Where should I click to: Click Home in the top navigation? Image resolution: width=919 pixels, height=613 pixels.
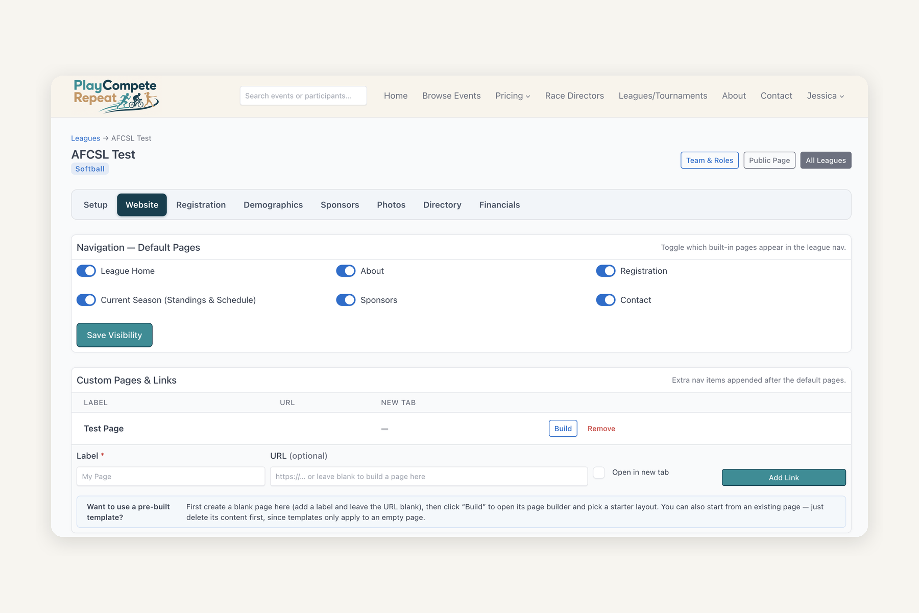pyautogui.click(x=396, y=96)
